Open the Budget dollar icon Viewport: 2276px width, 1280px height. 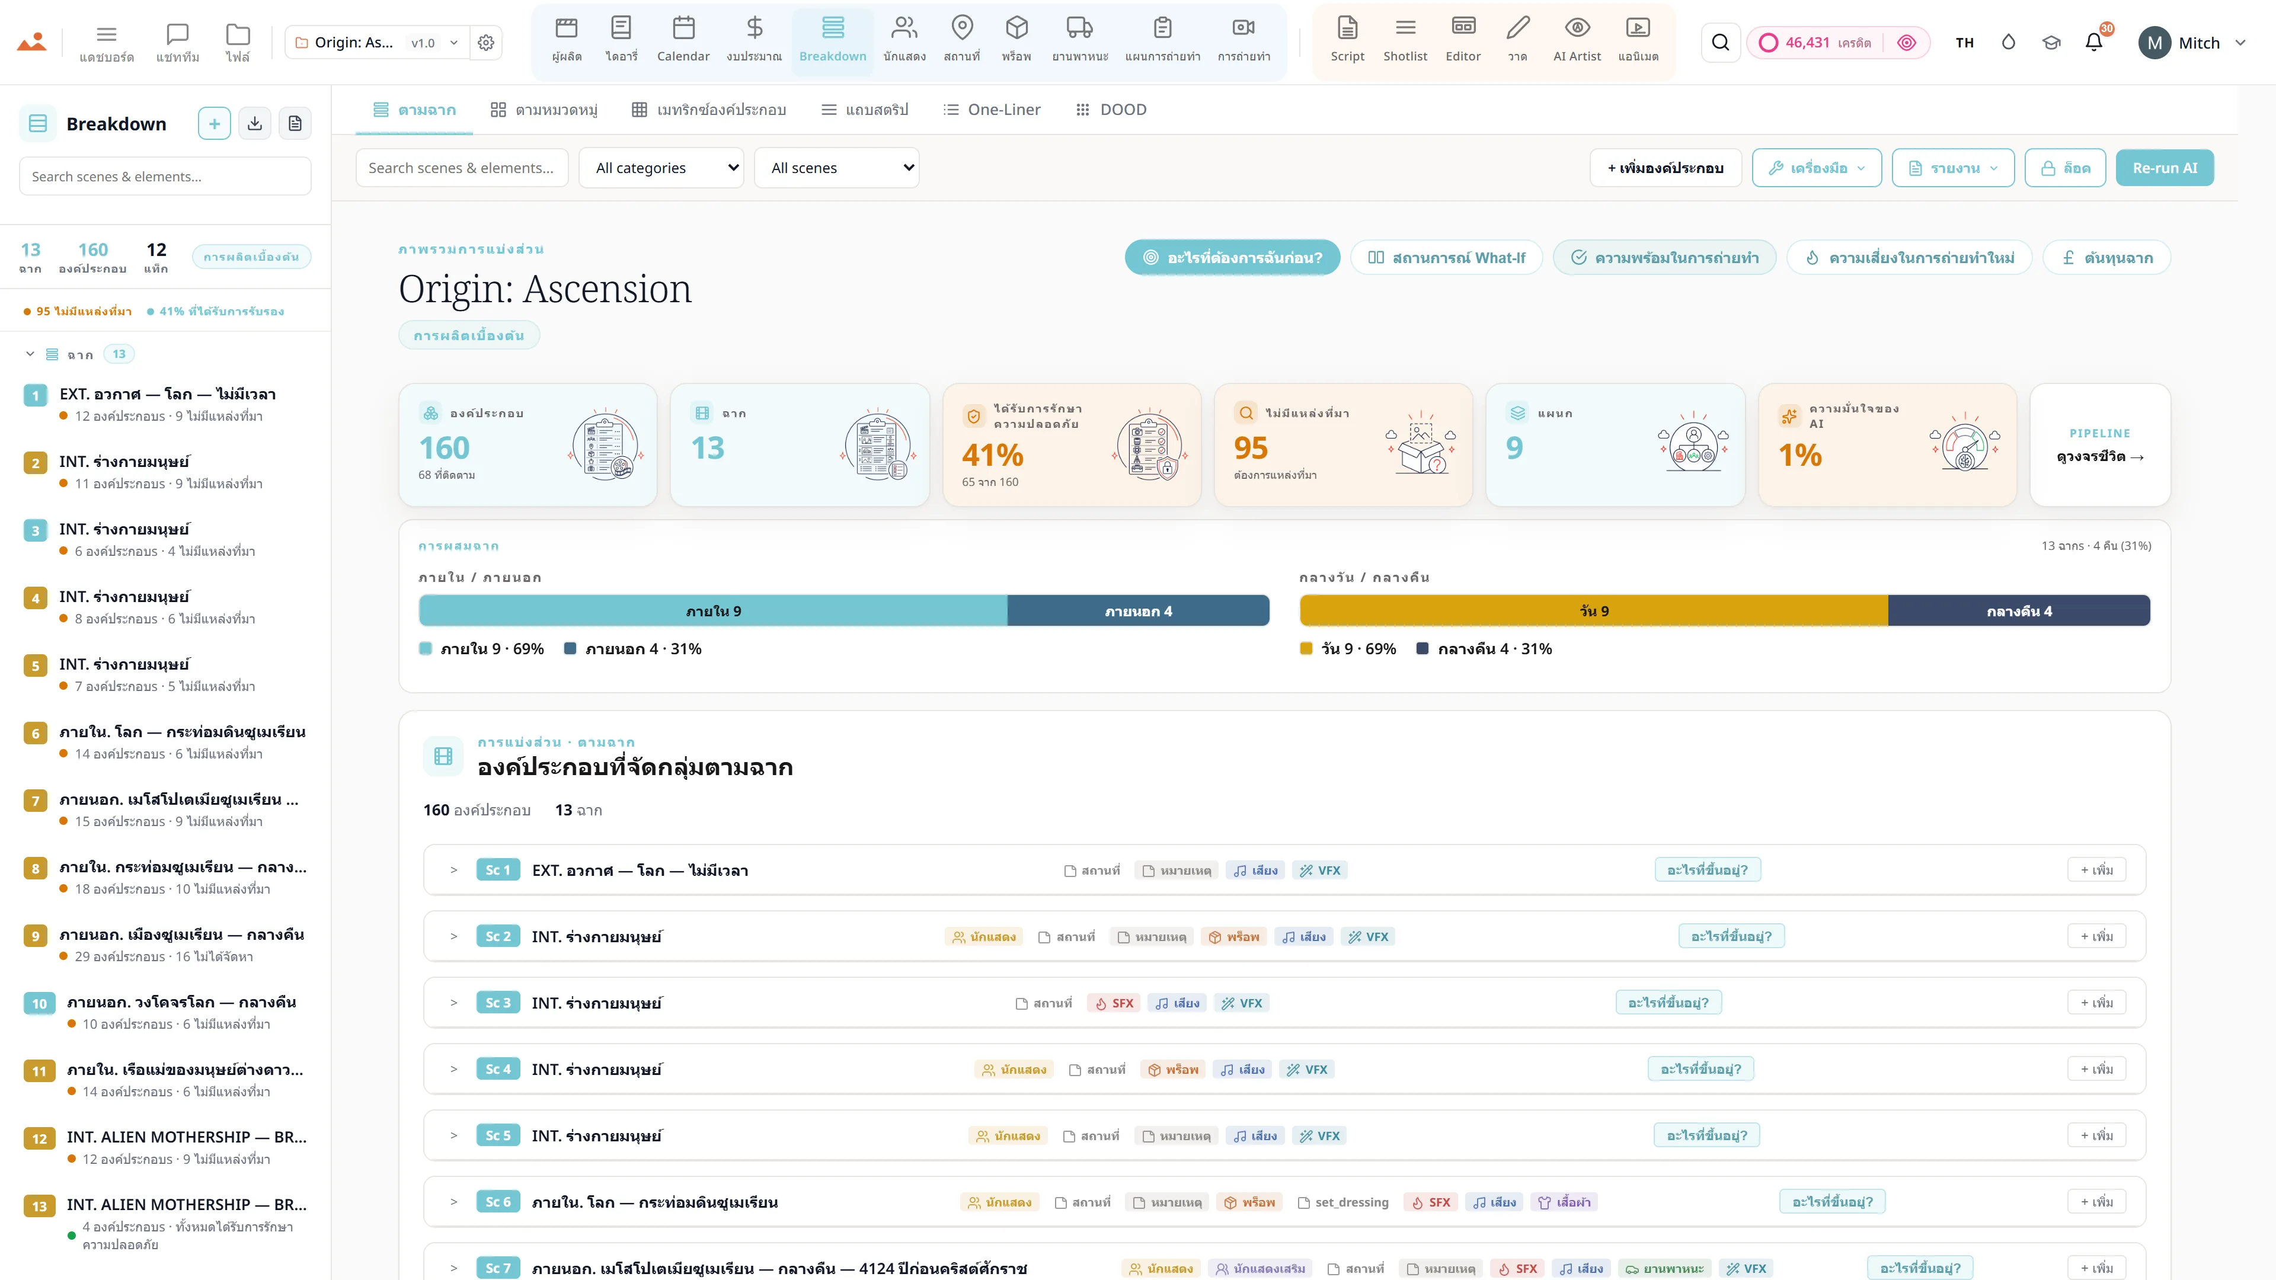(754, 40)
